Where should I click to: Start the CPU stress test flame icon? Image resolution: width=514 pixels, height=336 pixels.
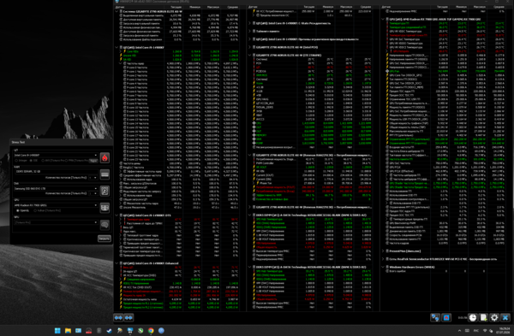(x=105, y=158)
